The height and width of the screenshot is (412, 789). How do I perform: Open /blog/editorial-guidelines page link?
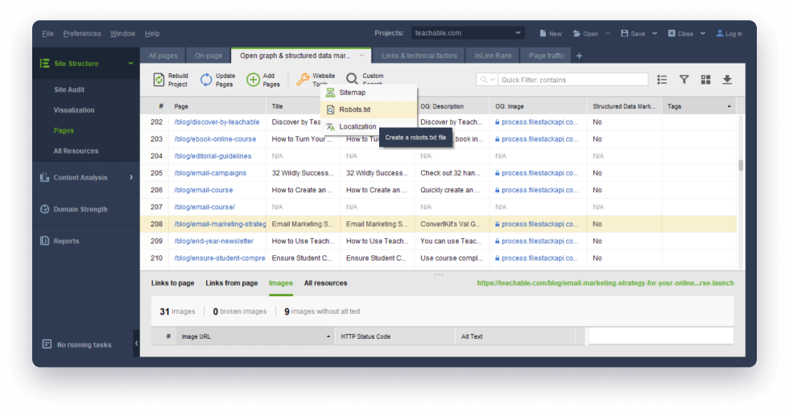point(213,156)
